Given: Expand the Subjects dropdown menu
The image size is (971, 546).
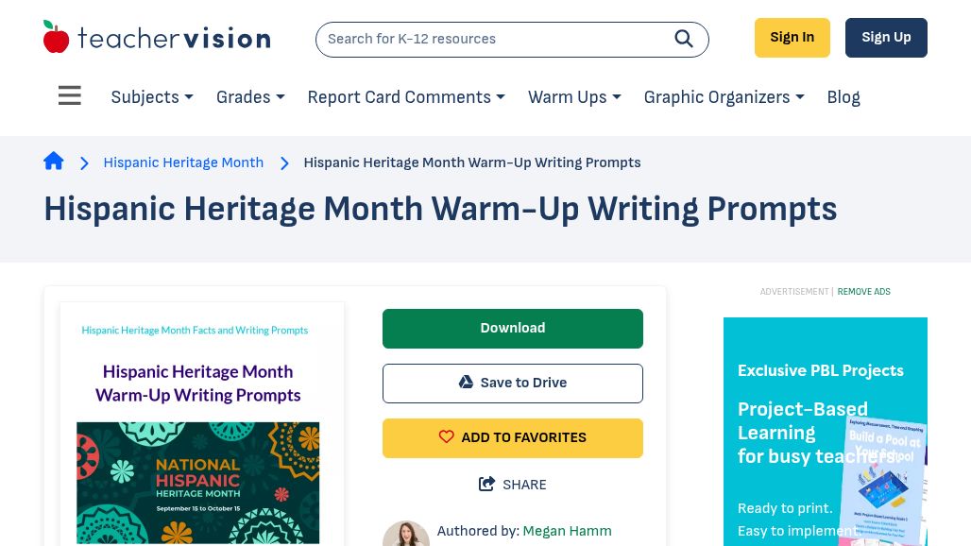Looking at the screenshot, I should tap(152, 97).
